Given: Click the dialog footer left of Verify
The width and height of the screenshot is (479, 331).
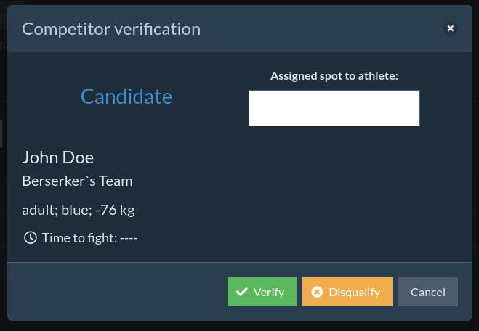Looking at the screenshot, I should coord(116,292).
